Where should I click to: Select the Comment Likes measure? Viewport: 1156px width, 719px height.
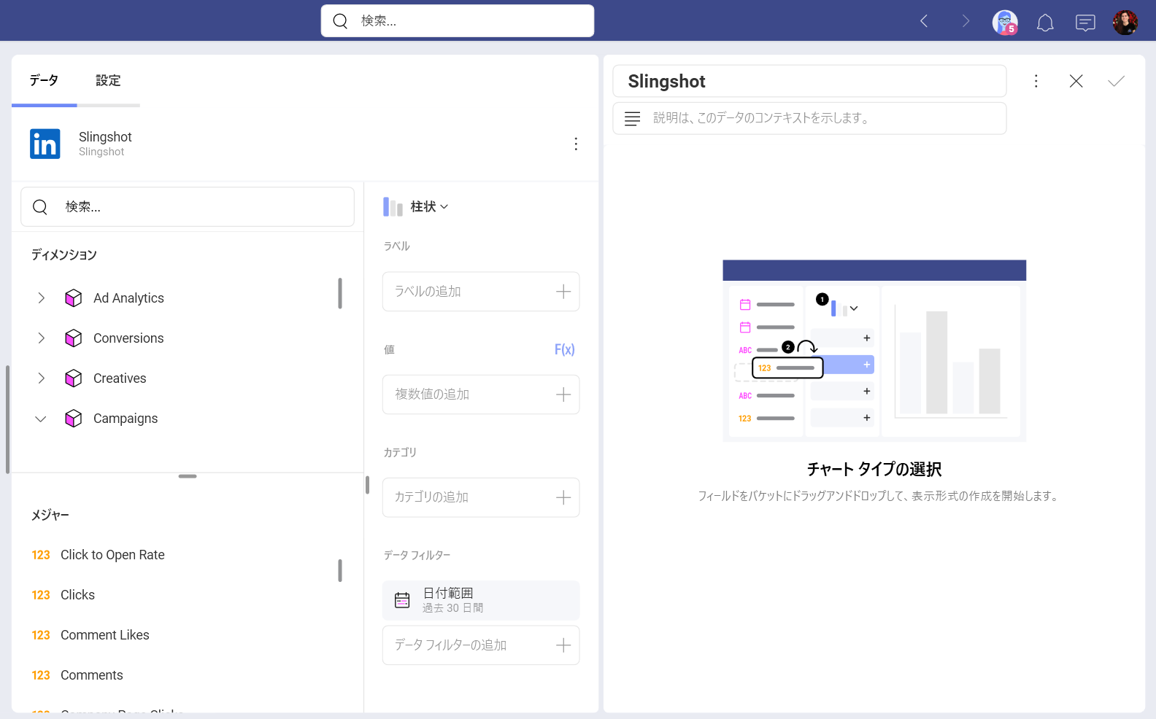coord(104,635)
